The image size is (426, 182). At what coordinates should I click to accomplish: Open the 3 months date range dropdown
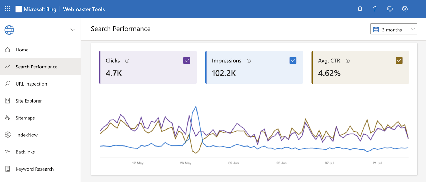[x=394, y=29]
